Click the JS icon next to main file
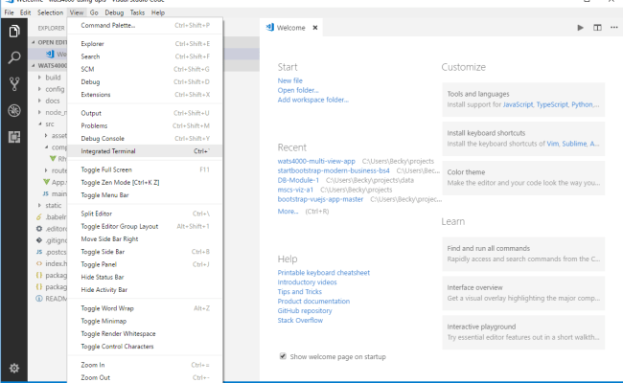This screenshot has width=623, height=383. pyautogui.click(x=46, y=193)
